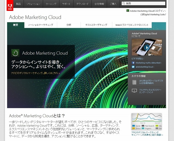This screenshot has height=141, width=174.
Task: Open the サポート navigation menu
Action: (66, 4)
